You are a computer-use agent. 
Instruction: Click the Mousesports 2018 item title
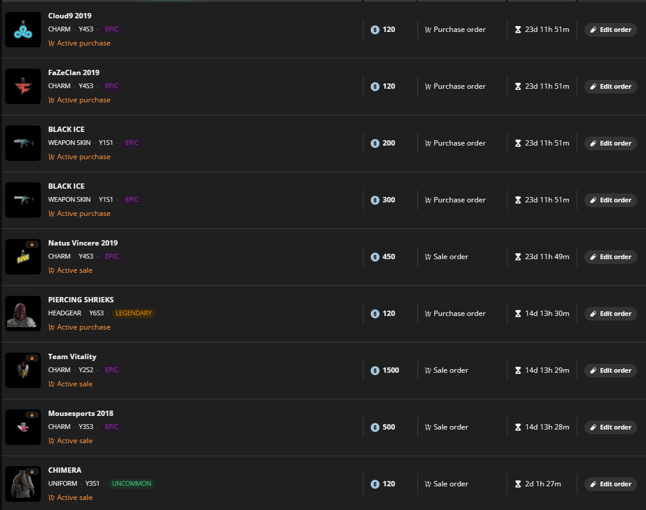click(x=81, y=414)
